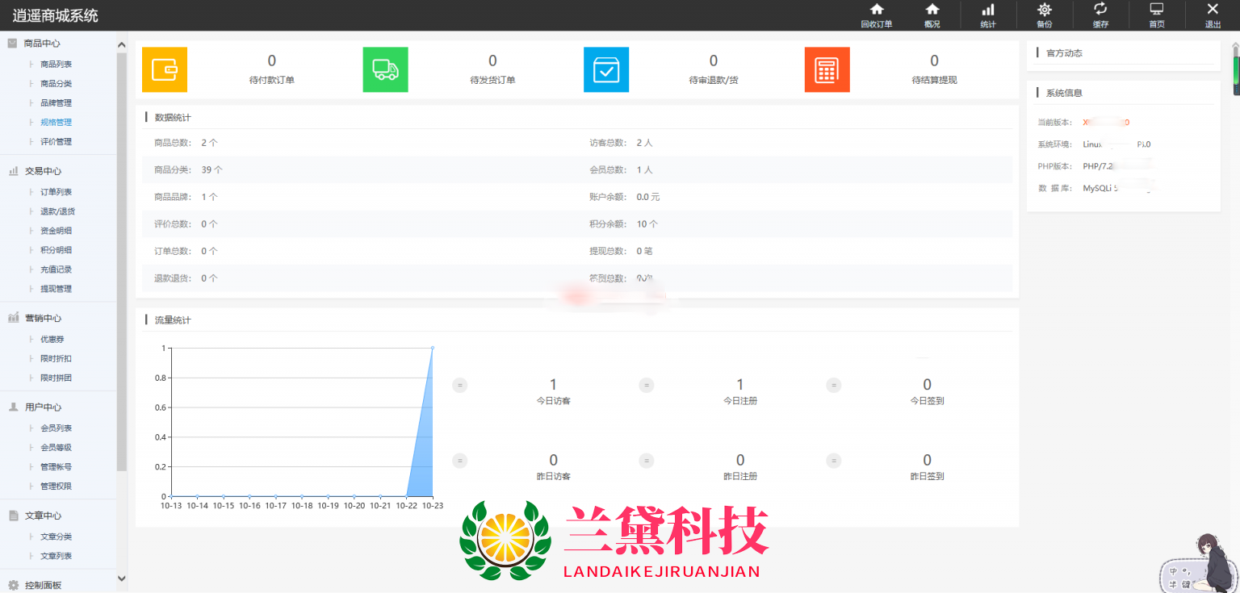Collapse the 商品中心 sidebar section
Image resolution: width=1240 pixels, height=593 pixels.
(42, 44)
